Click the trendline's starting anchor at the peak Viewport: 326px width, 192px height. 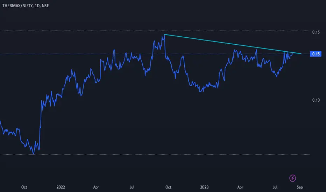[164, 34]
